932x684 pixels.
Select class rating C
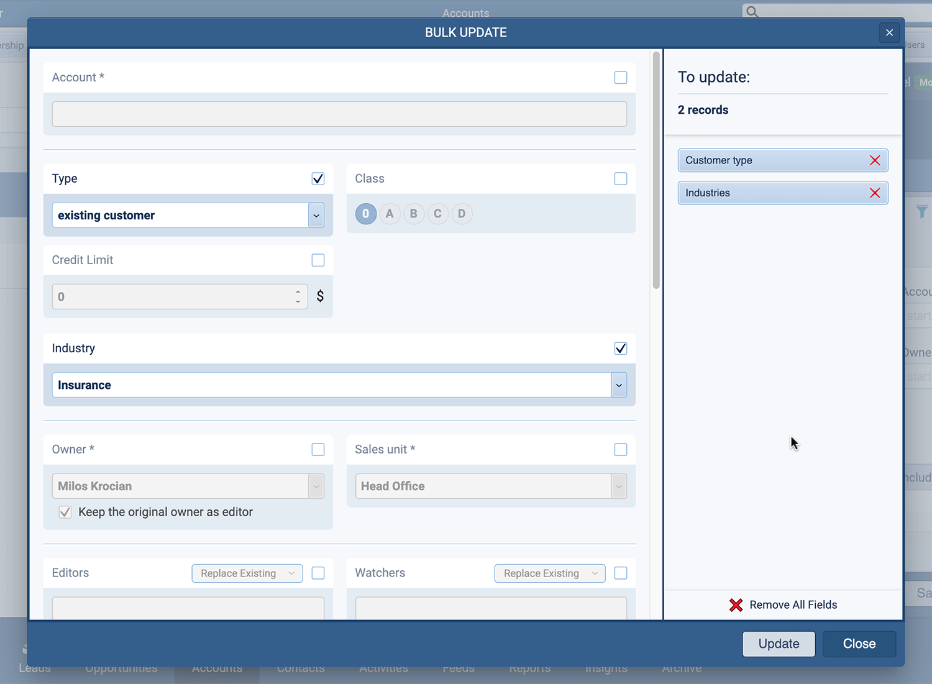437,214
